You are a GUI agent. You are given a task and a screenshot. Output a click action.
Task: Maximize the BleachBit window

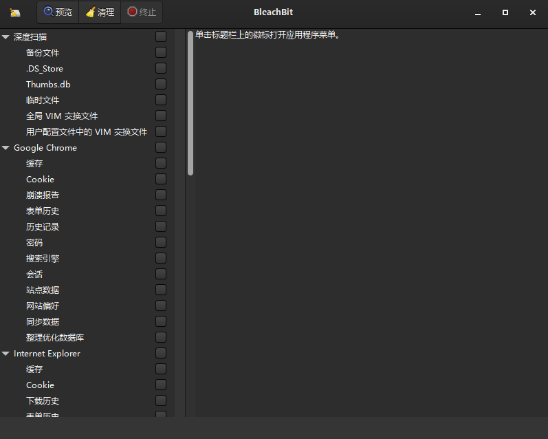(505, 12)
